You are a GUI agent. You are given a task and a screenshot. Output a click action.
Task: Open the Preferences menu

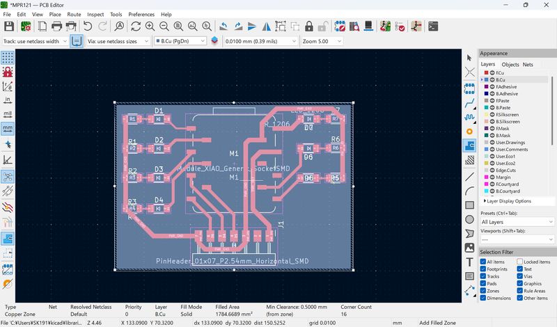[141, 14]
